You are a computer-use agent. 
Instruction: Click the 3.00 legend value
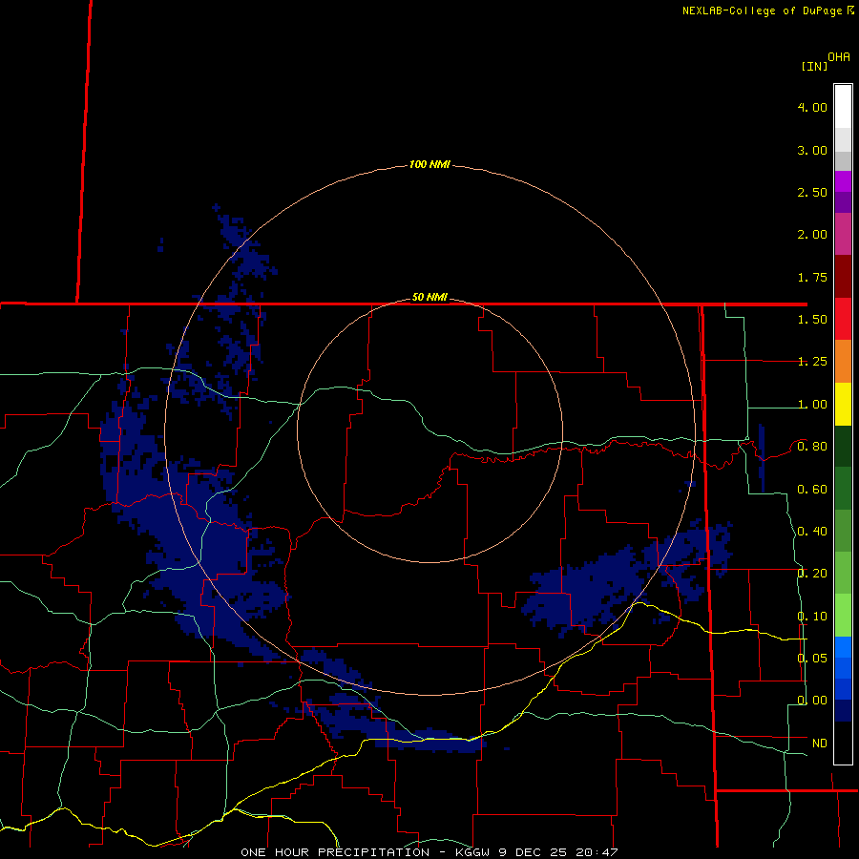(812, 150)
